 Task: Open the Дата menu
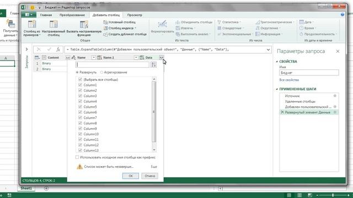point(307,22)
